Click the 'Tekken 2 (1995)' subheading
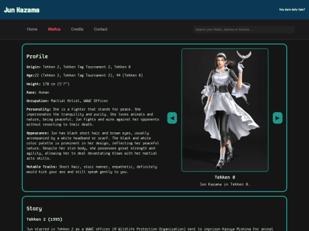This screenshot has height=231, width=309. 44,219
